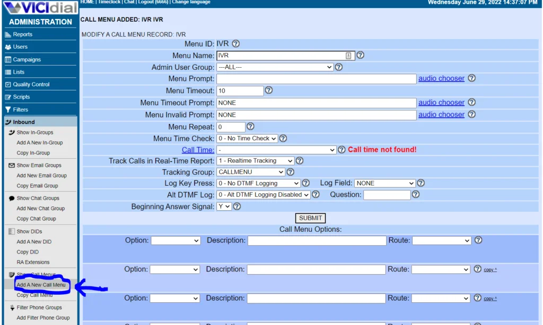
Task: Open the first Option dropdown in Call Menu Options
Action: tap(176, 241)
